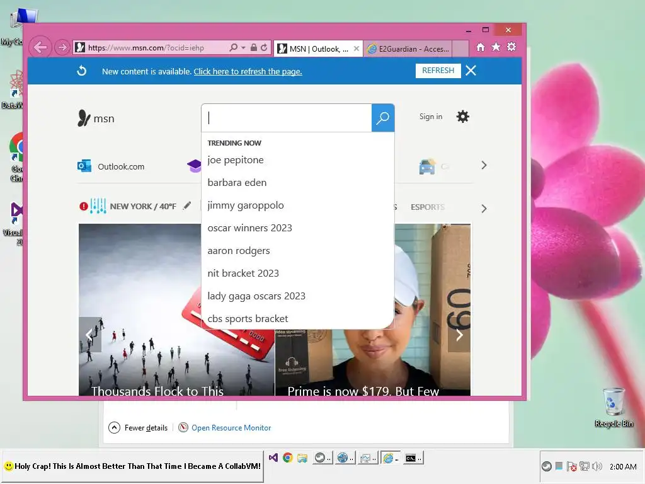Viewport: 645px width, 484px height.
Task: Click the 2:00 AM system clock
Action: pyautogui.click(x=623, y=467)
